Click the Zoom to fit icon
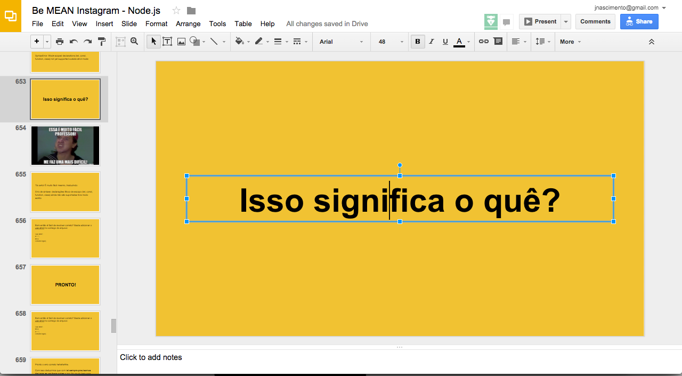This screenshot has width=682, height=376. click(x=120, y=42)
